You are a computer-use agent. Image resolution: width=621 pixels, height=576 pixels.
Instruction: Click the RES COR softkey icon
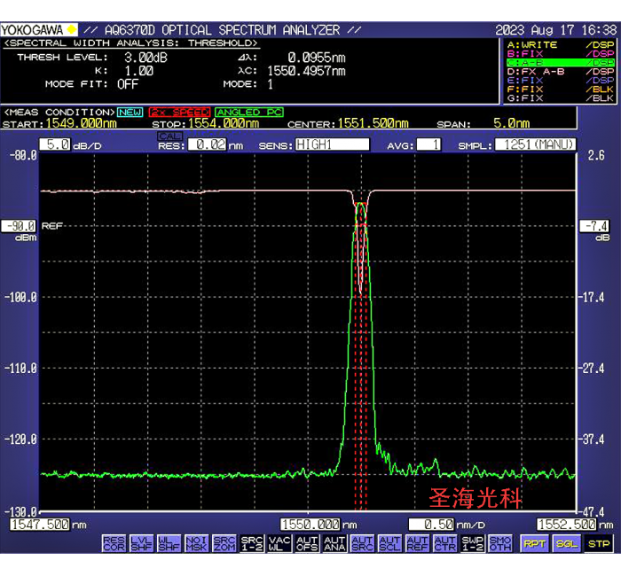click(x=114, y=543)
